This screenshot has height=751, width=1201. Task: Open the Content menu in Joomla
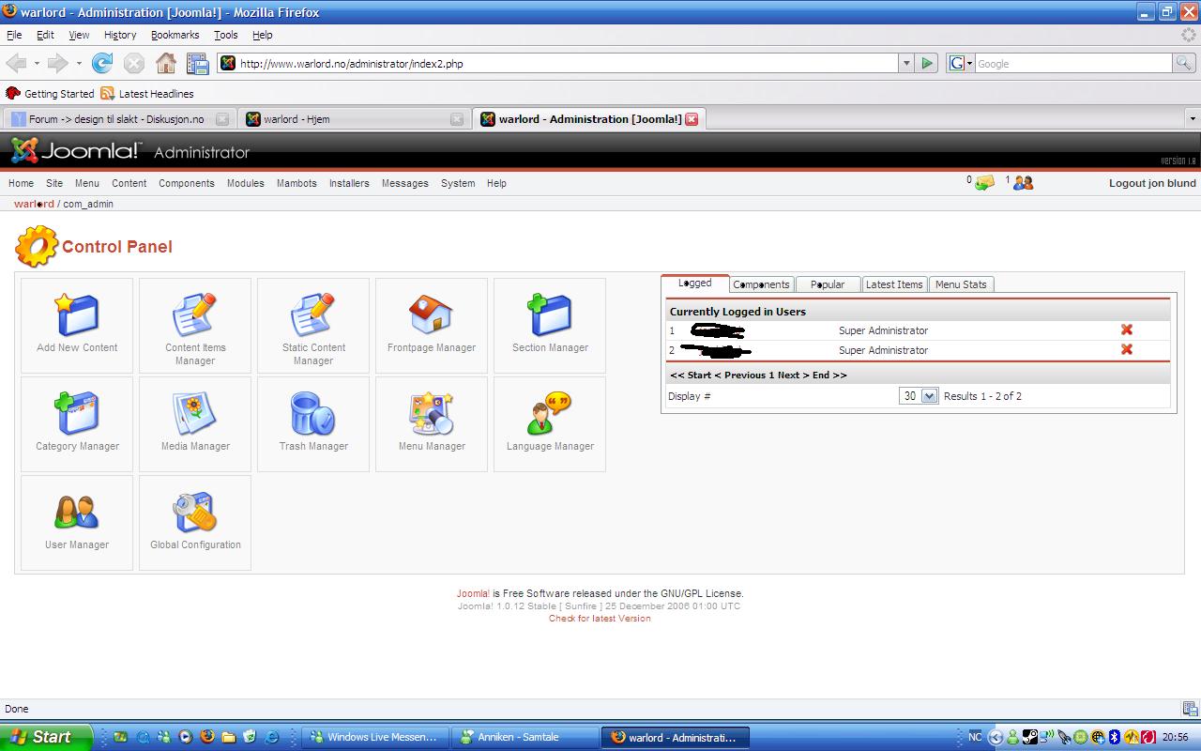click(129, 183)
